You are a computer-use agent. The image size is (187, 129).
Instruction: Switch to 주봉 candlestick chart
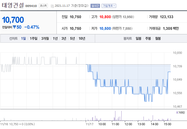pyautogui.click(x=148, y=38)
